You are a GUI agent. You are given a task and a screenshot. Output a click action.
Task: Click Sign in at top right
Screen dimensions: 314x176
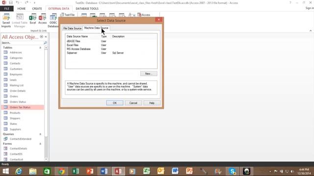tap(310, 8)
